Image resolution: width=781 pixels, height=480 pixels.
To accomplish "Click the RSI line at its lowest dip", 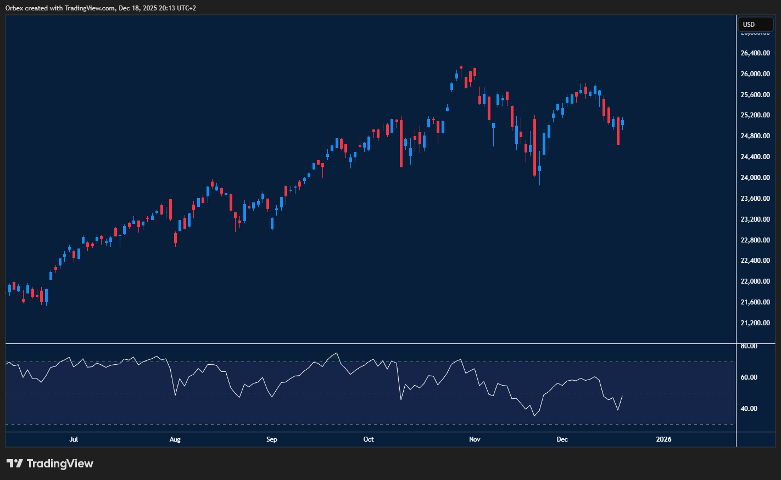I will click(x=534, y=416).
